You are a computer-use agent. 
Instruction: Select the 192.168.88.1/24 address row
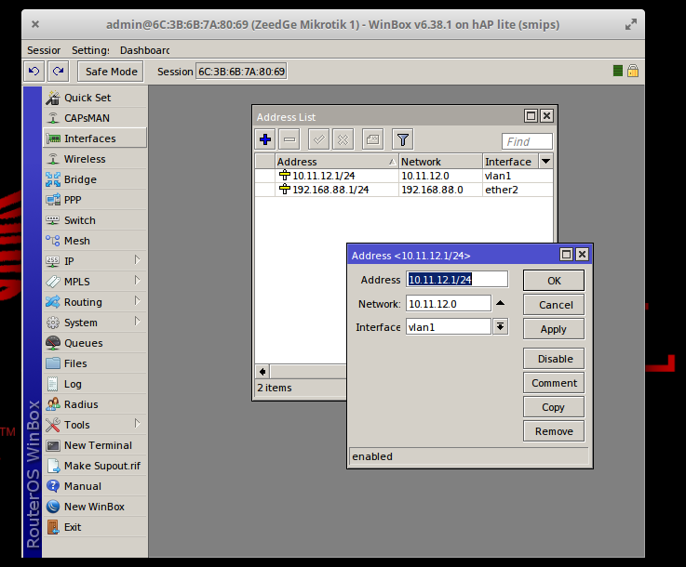point(404,190)
